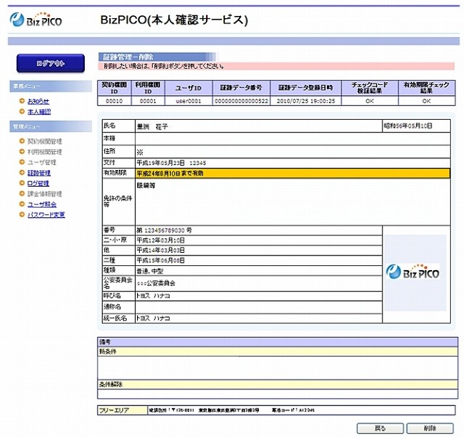Click the 新条件 row label
The width and height of the screenshot is (464, 438).
(108, 352)
